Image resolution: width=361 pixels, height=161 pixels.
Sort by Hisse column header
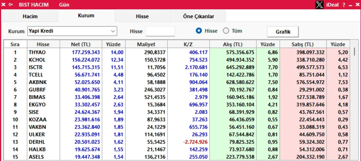click(43, 44)
